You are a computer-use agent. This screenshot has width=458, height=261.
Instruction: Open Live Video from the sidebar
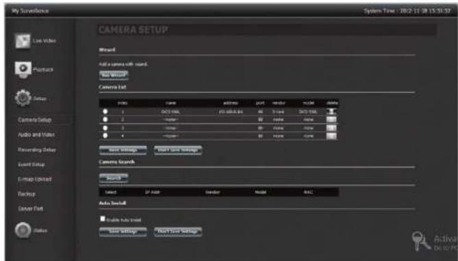pyautogui.click(x=23, y=41)
